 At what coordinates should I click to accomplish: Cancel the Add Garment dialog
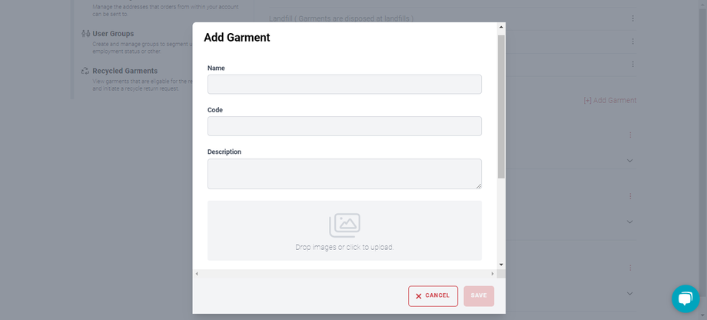433,296
